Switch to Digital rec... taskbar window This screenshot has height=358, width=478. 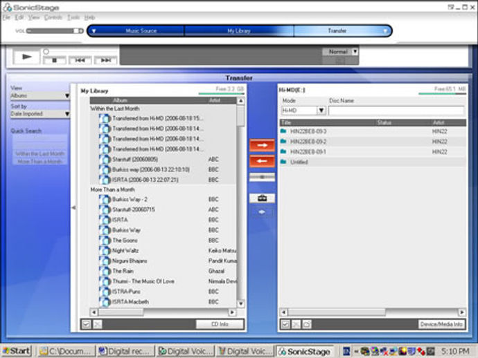point(125,351)
